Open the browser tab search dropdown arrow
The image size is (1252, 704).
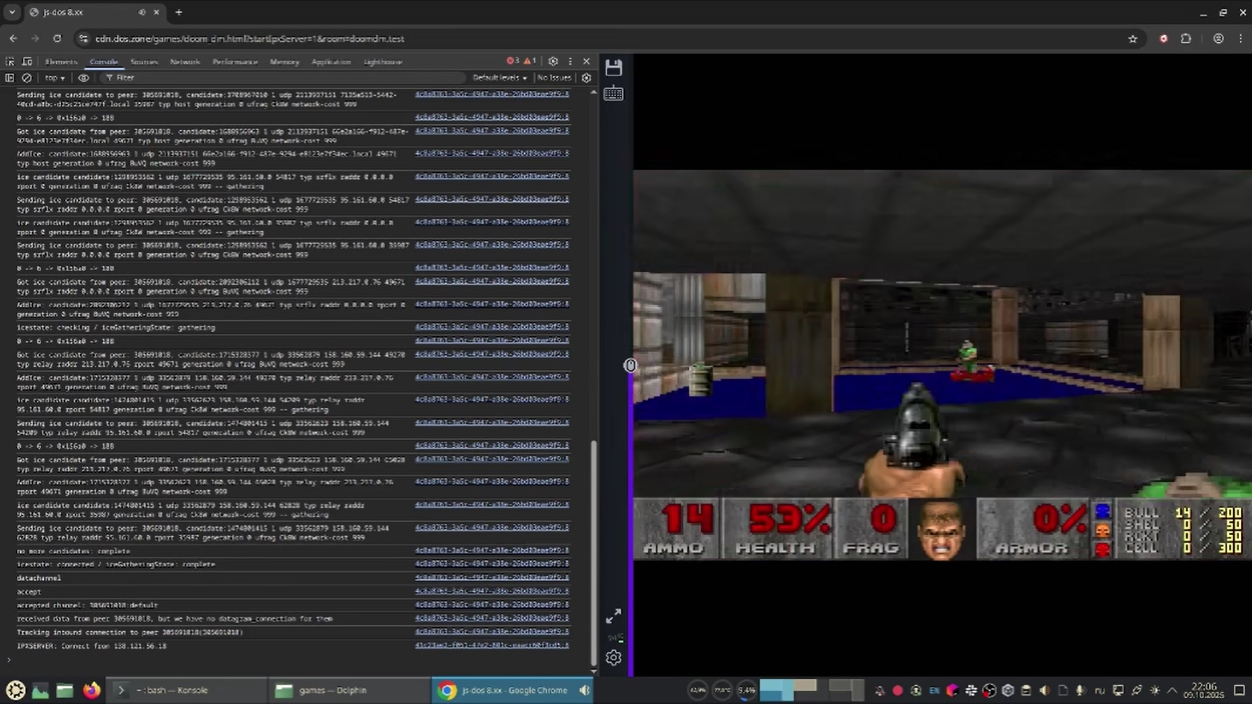point(12,12)
